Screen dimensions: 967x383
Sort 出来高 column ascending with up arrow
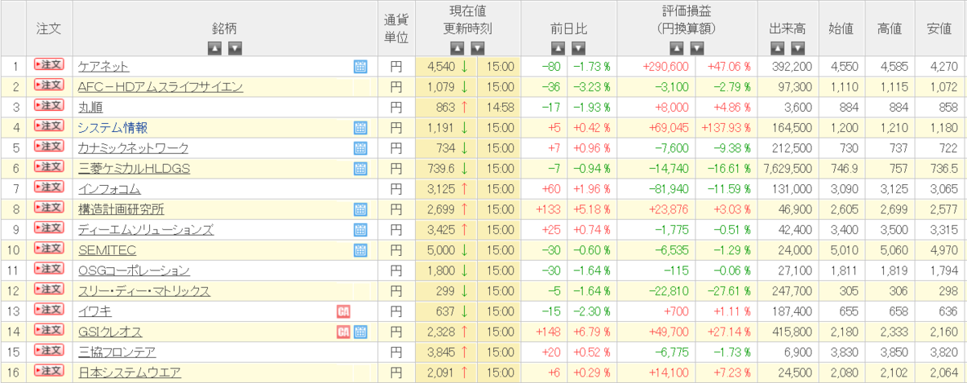coord(777,48)
